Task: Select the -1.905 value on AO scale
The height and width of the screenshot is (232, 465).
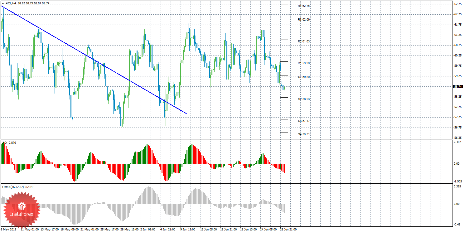Action: pyautogui.click(x=458, y=181)
